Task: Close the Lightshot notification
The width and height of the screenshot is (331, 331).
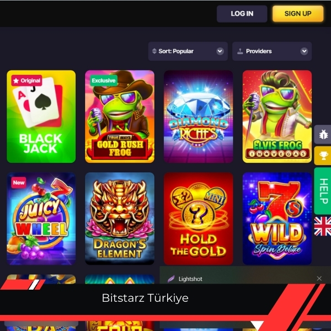Action: click(319, 279)
